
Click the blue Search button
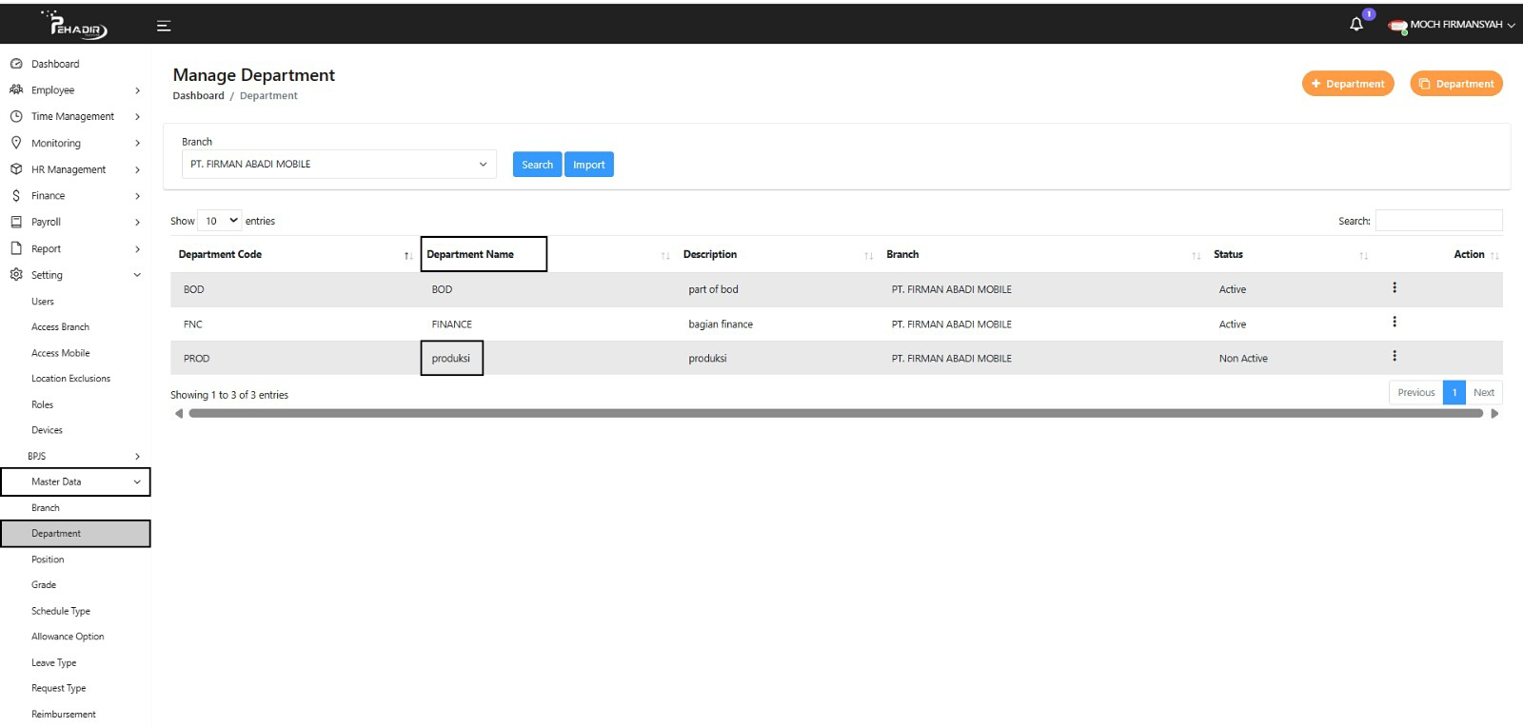537,165
